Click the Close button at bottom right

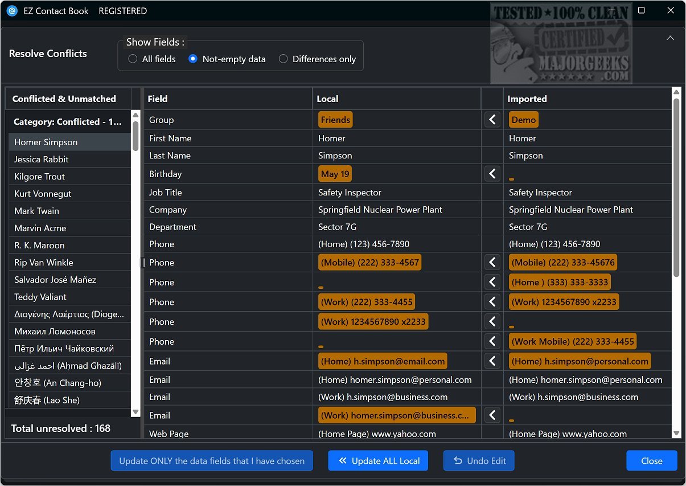pos(651,461)
